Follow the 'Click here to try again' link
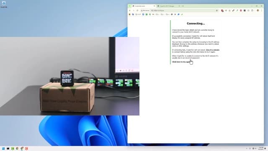This screenshot has height=151, width=268. pos(181,62)
